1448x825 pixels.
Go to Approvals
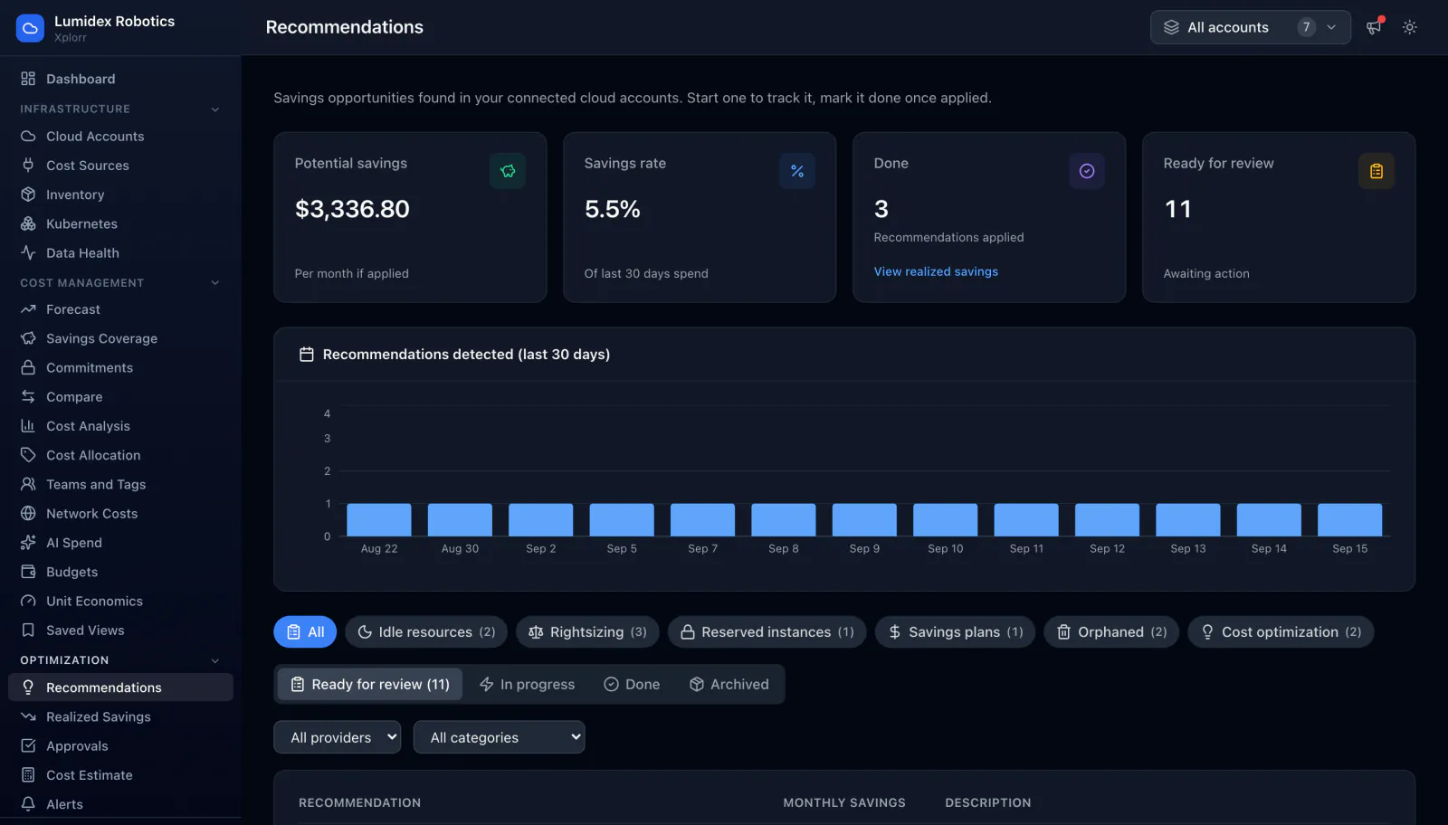click(120, 746)
